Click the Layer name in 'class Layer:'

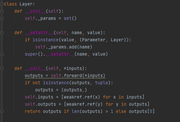point(26,4)
